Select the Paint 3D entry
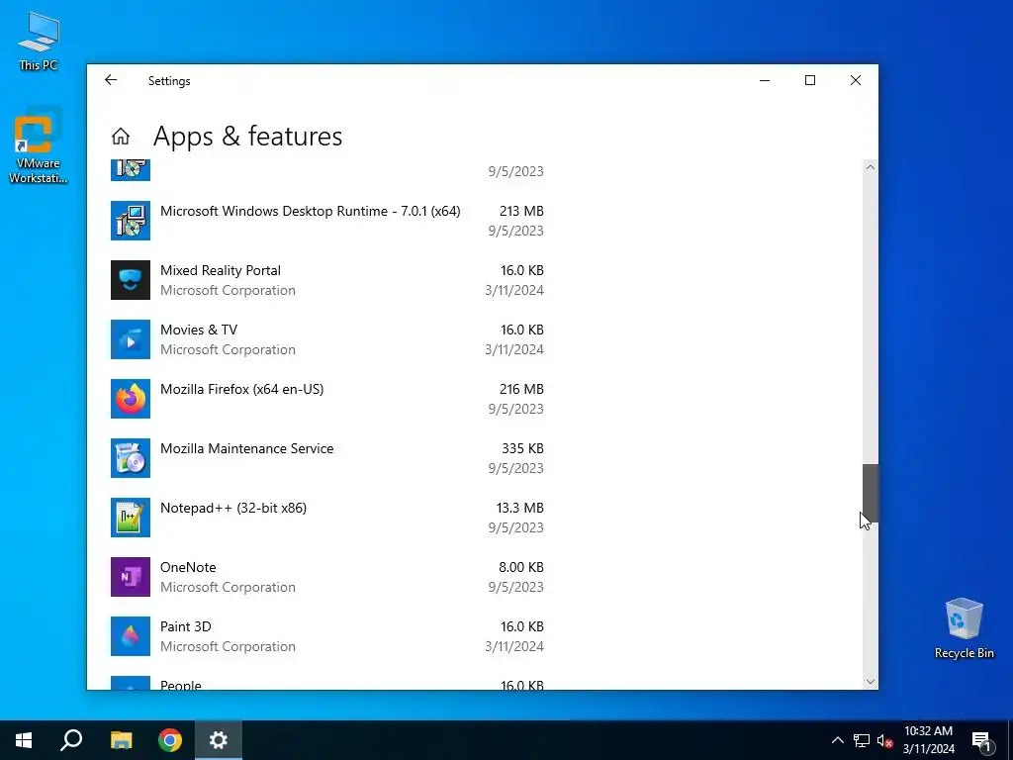The image size is (1013, 760). pyautogui.click(x=326, y=636)
